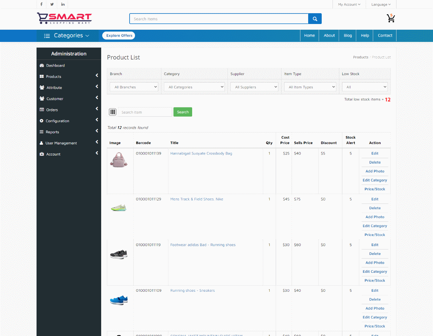Screen dimensions: 433x336
Task: Open the shopping cart icon showing 5 items
Action: click(391, 19)
